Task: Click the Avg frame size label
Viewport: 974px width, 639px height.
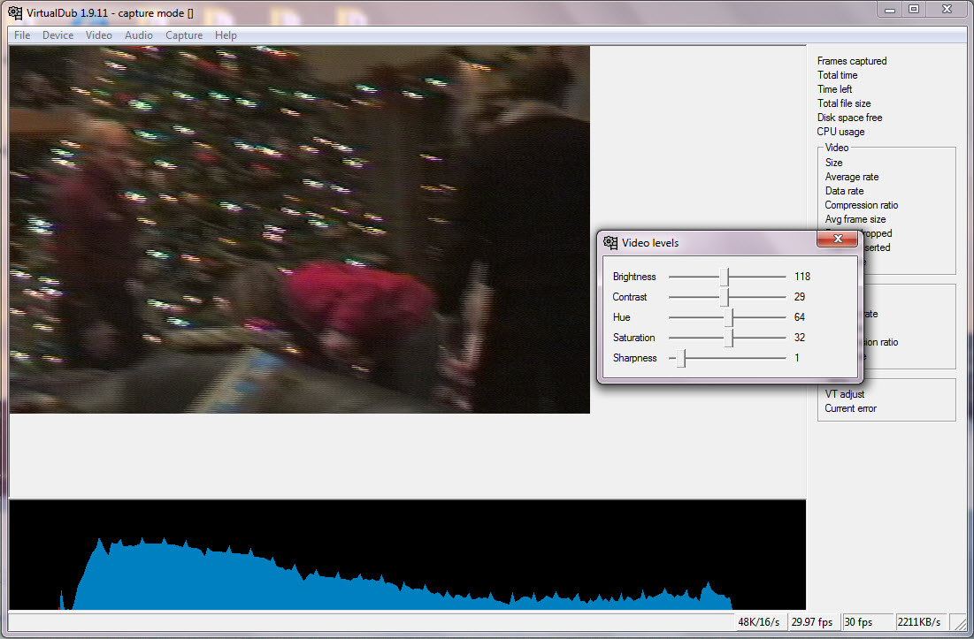Action: tap(855, 219)
